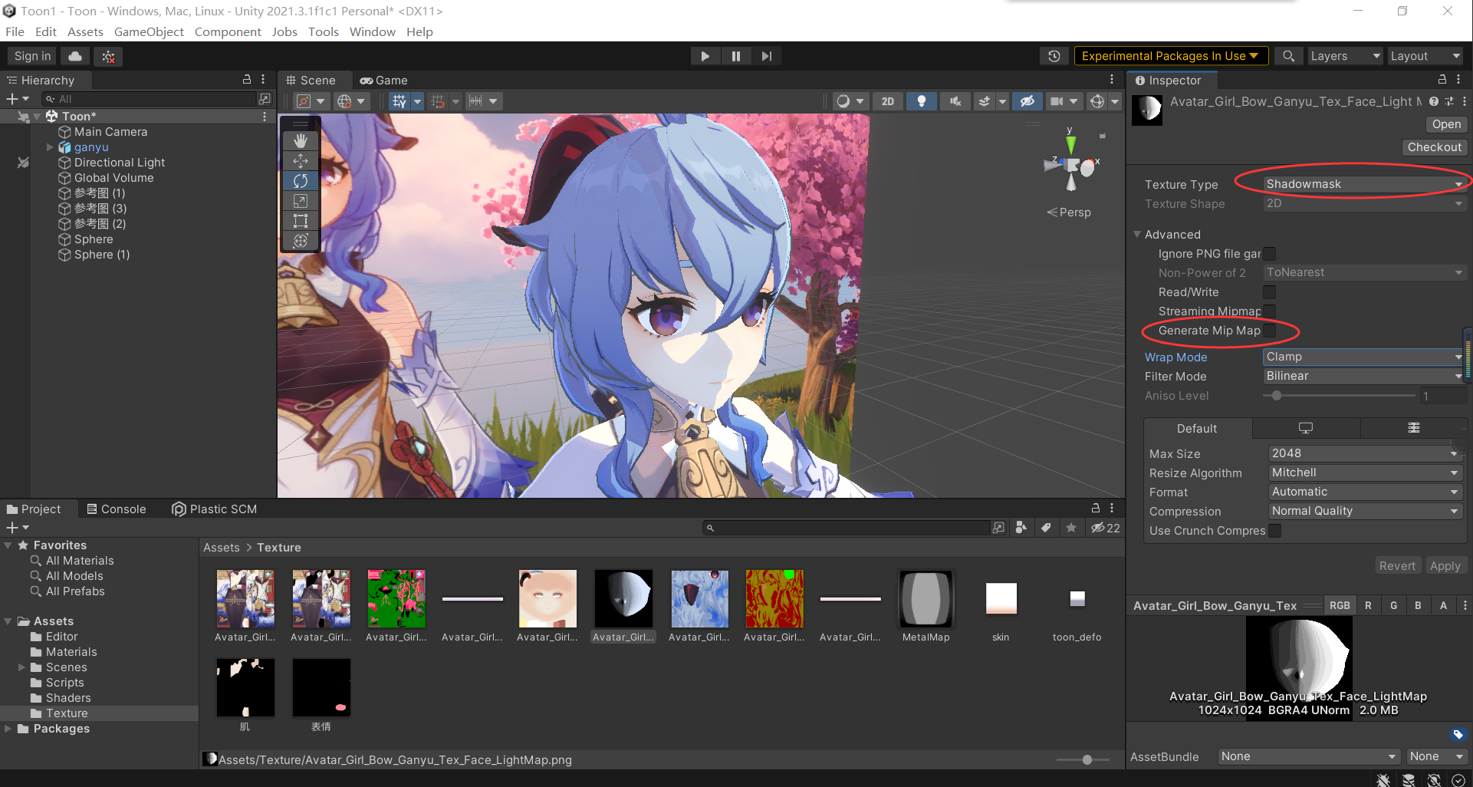Enable Streaming Mipmaps checkbox

(1270, 311)
